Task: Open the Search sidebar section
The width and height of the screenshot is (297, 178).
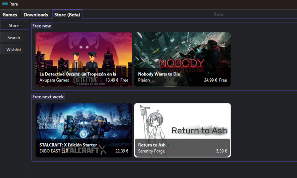Action: [x=14, y=38]
